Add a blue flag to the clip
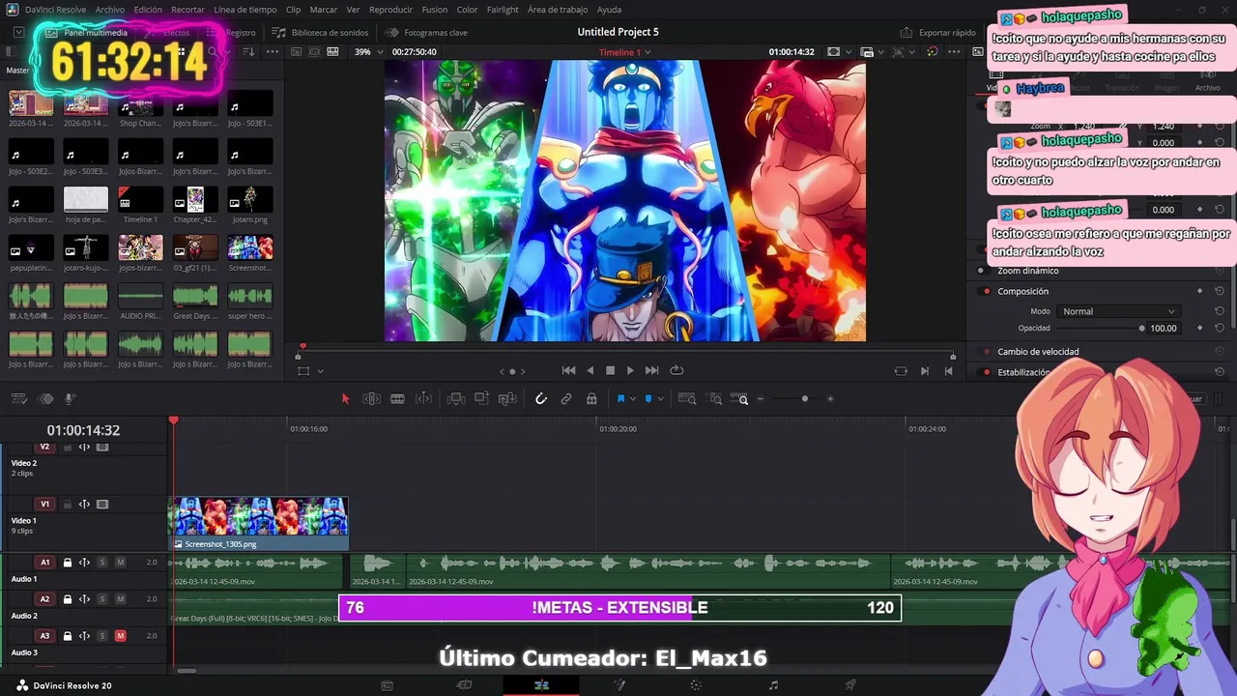Viewport: 1237px width, 696px height. click(620, 398)
